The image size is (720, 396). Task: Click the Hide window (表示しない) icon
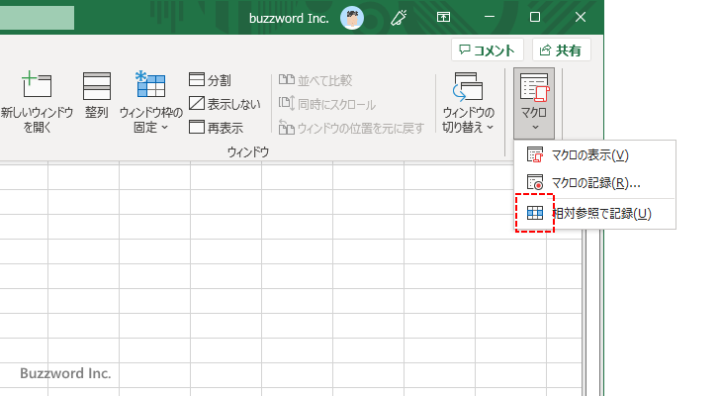[x=197, y=104]
